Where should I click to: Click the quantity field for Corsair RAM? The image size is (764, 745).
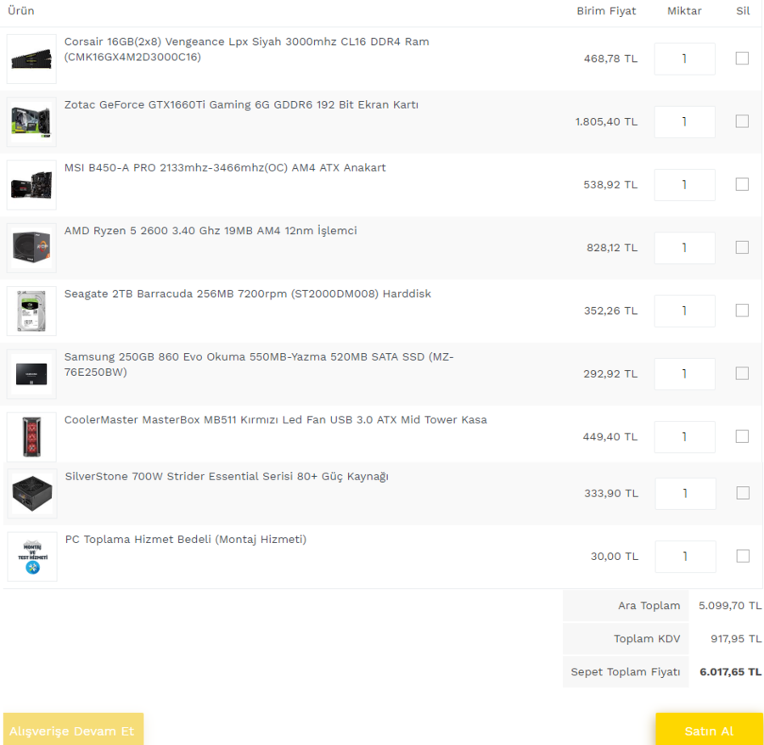click(x=684, y=59)
